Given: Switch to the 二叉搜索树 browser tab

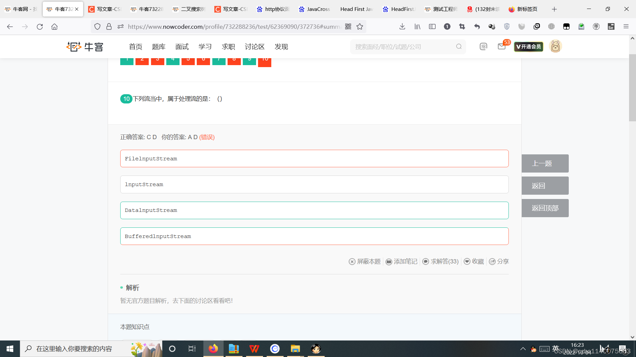Looking at the screenshot, I should (x=189, y=9).
